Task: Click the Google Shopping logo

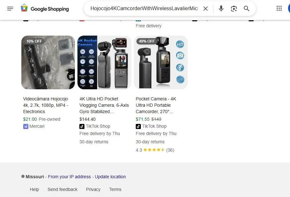Action: pos(45,9)
